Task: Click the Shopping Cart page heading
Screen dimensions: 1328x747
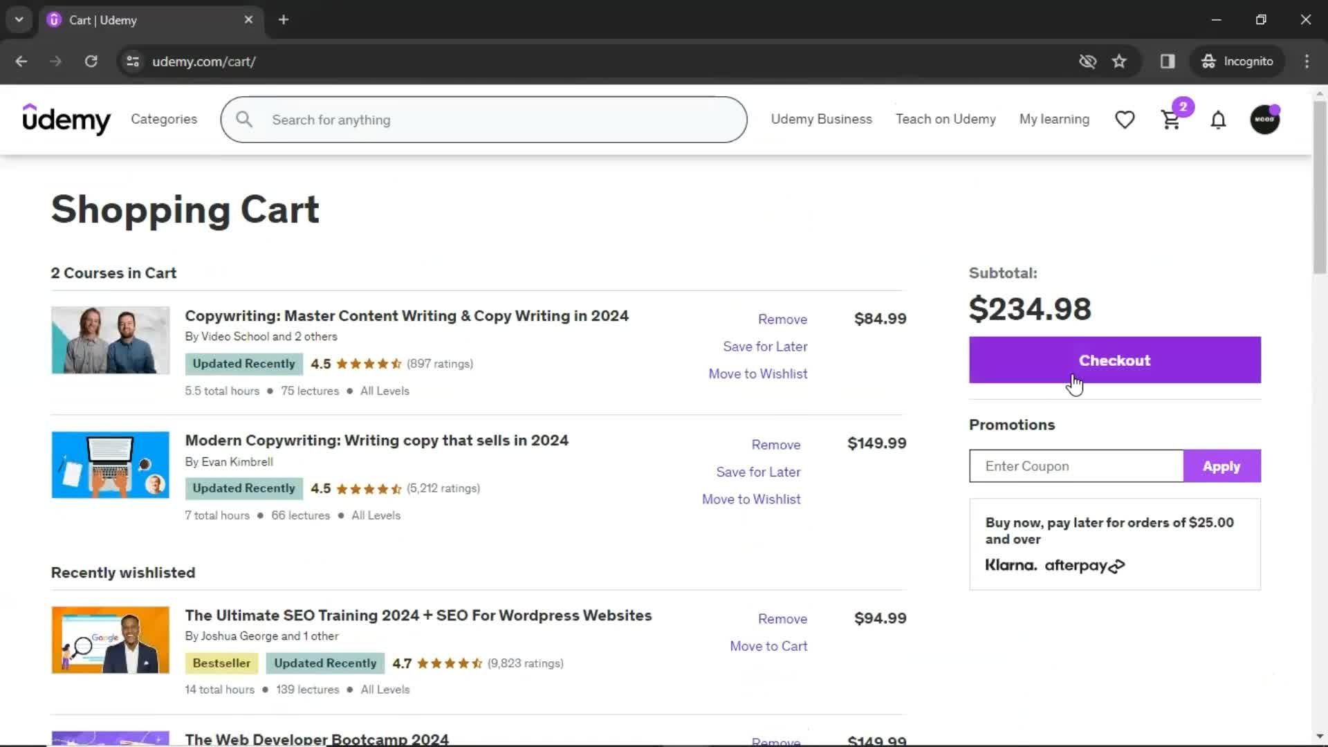Action: pyautogui.click(x=185, y=210)
